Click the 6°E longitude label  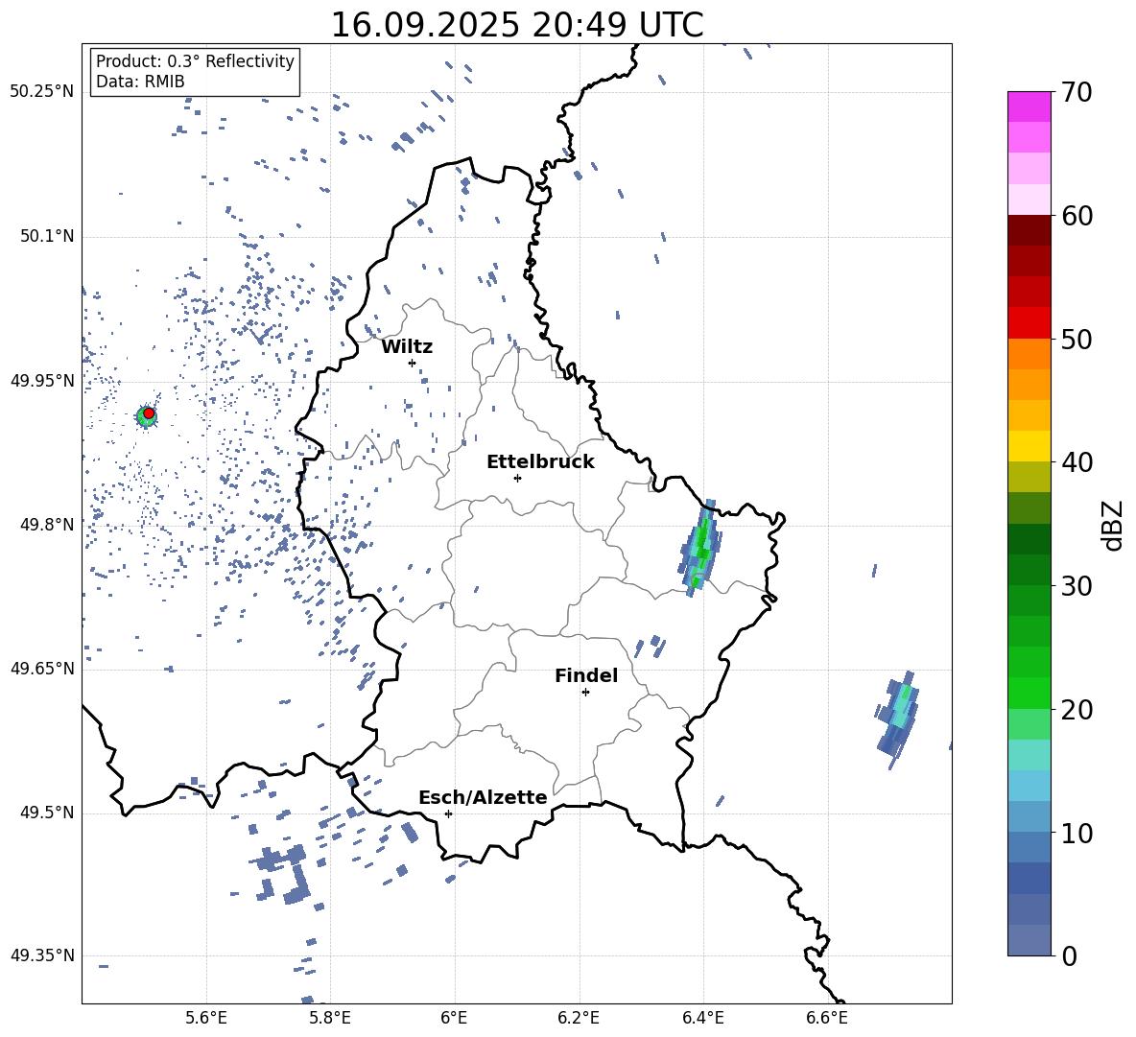tap(454, 1018)
